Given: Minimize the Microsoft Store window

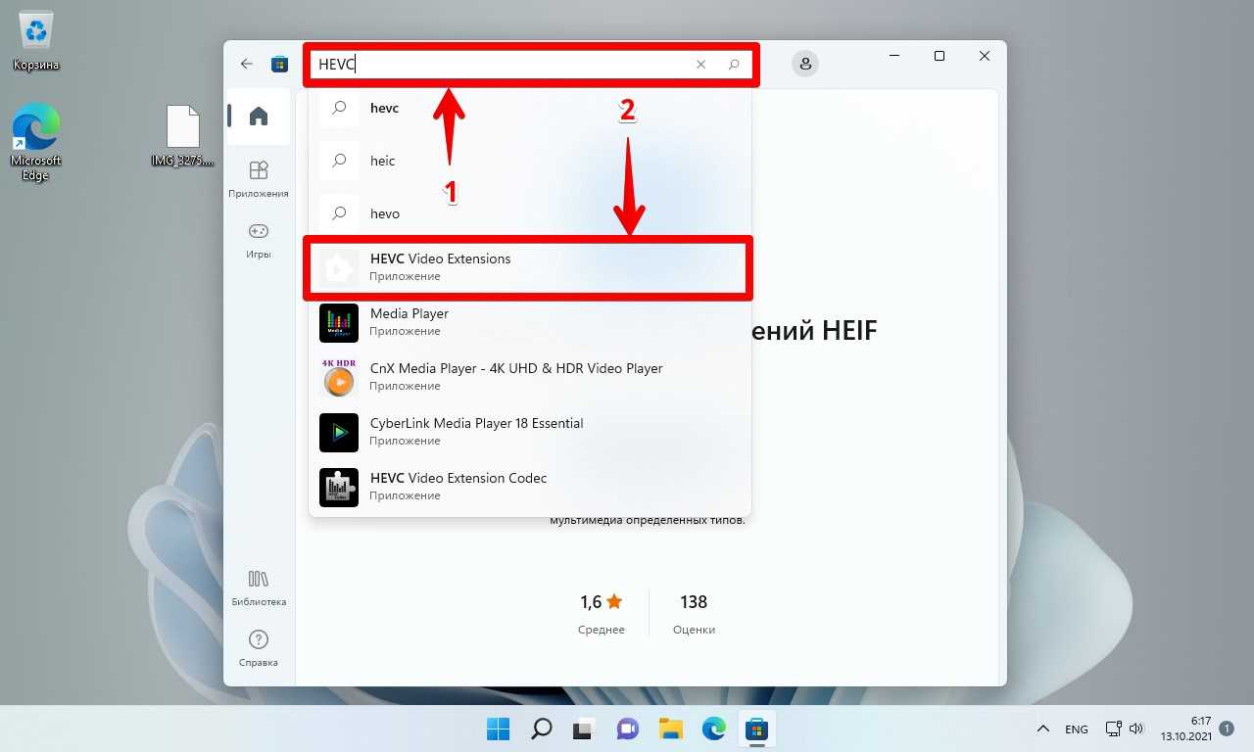Looking at the screenshot, I should (x=893, y=57).
